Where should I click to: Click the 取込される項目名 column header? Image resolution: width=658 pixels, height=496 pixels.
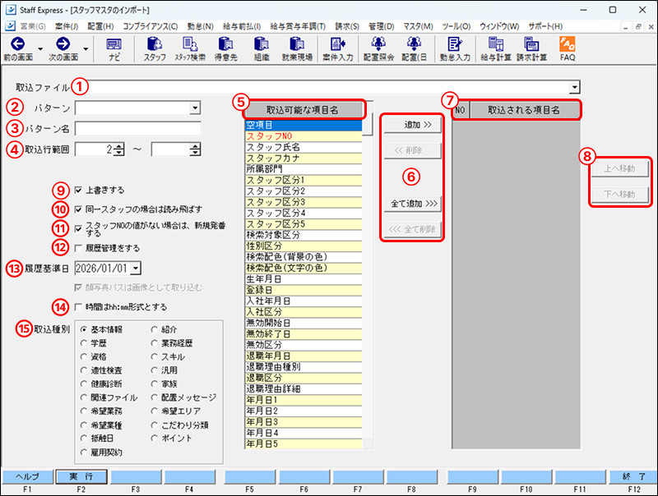tap(523, 110)
